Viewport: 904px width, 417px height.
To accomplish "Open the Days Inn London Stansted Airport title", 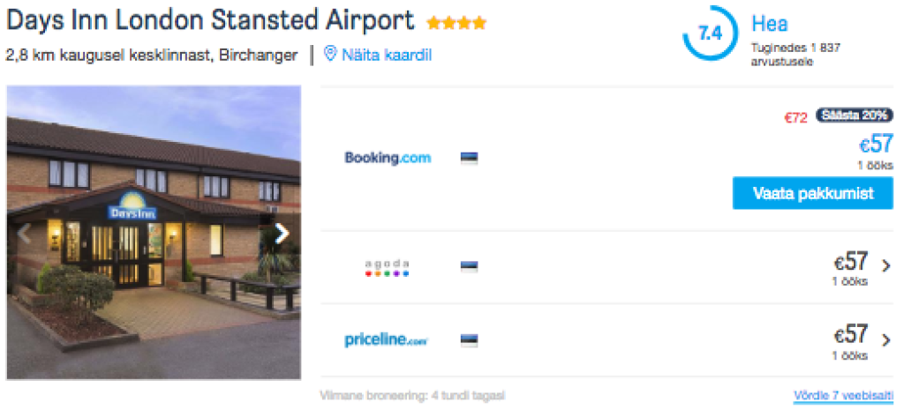I will [210, 20].
